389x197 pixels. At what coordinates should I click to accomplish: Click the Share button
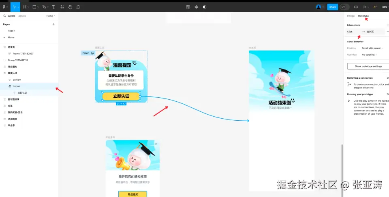[332, 7]
